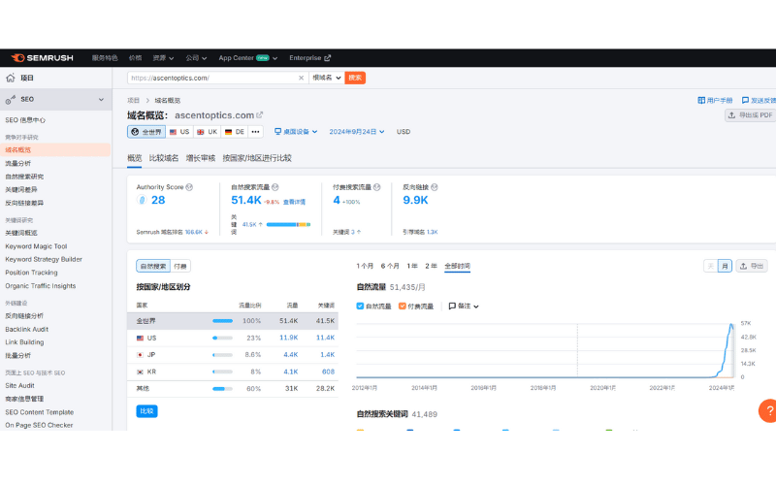Switch to the 增长审核 tab
Image resolution: width=776 pixels, height=485 pixels.
(201, 158)
